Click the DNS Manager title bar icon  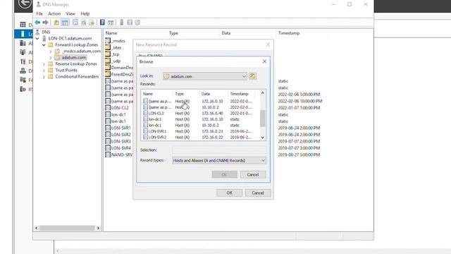[38, 4]
